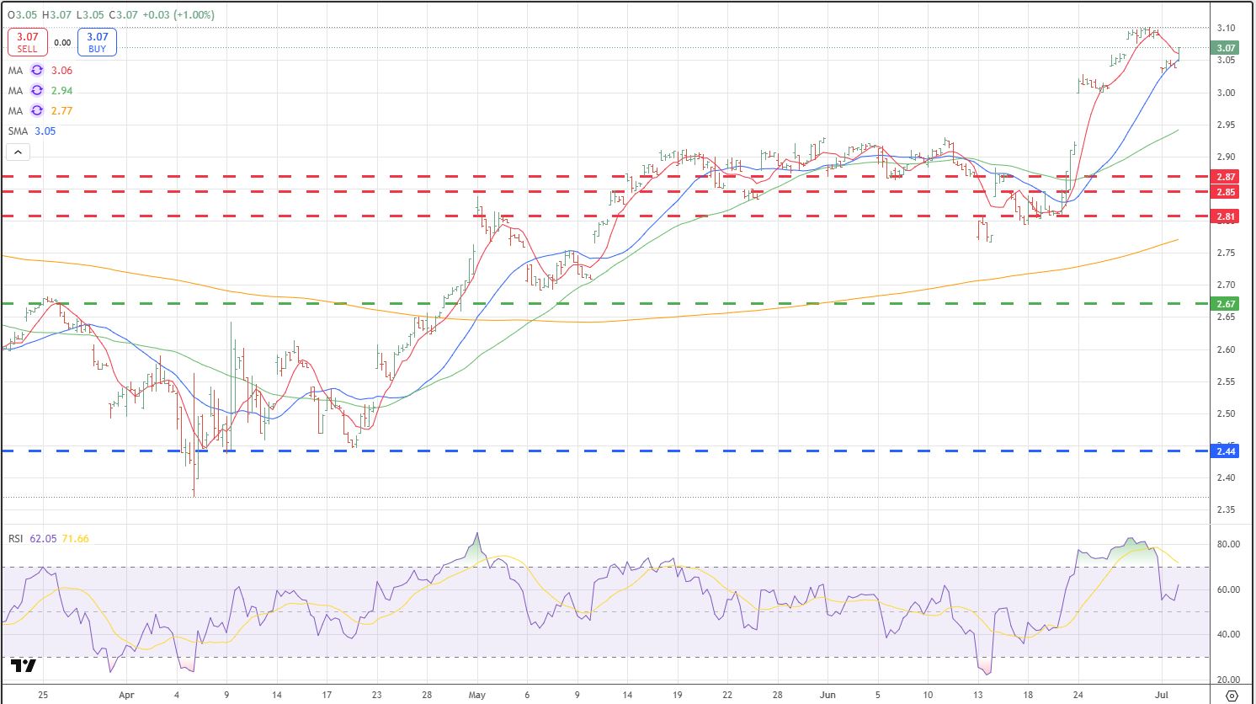Image resolution: width=1256 pixels, height=704 pixels.
Task: Click the blue BUY 3.07 button
Action: pos(97,42)
